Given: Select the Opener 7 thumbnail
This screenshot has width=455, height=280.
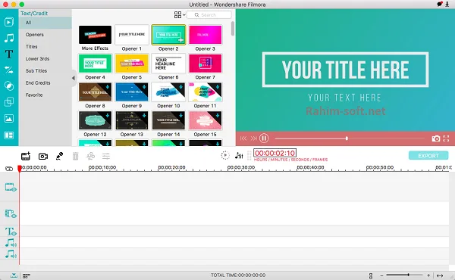Looking at the screenshot, I should point(206,63).
